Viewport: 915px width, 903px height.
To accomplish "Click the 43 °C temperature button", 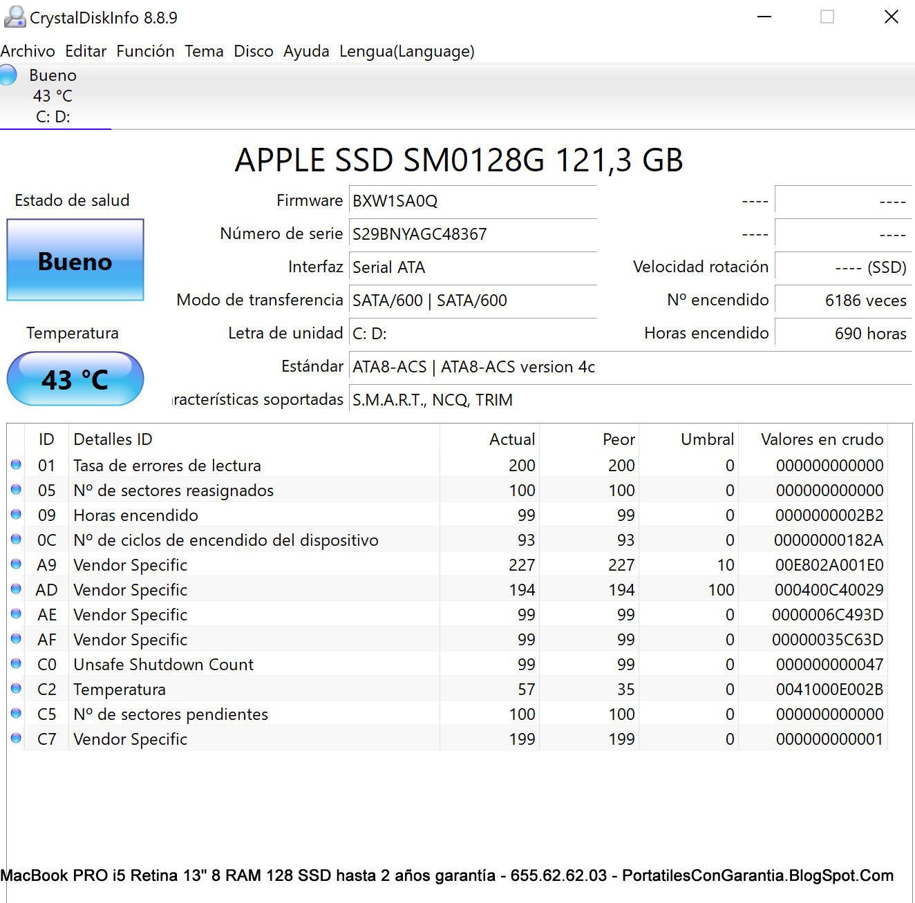I will coord(75,379).
